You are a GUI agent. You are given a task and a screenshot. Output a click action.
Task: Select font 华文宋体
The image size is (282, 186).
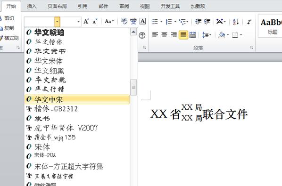click(x=77, y=61)
